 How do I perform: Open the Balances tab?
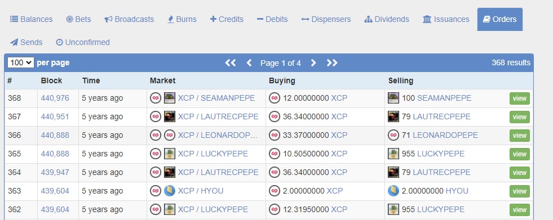pos(31,19)
